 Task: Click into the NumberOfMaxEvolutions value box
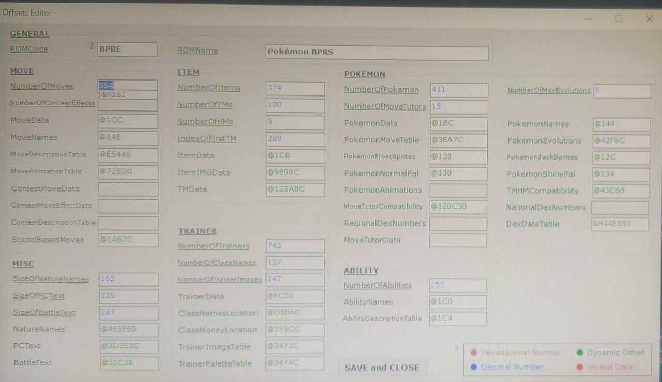(x=622, y=91)
